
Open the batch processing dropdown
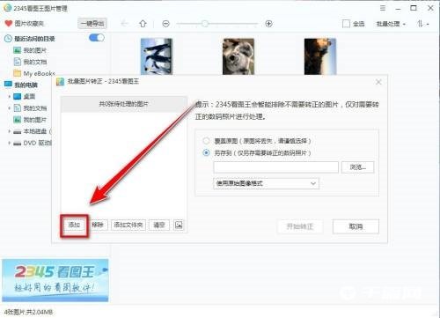click(x=391, y=24)
